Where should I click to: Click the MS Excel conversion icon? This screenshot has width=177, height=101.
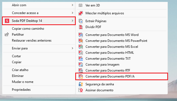click(x=81, y=47)
